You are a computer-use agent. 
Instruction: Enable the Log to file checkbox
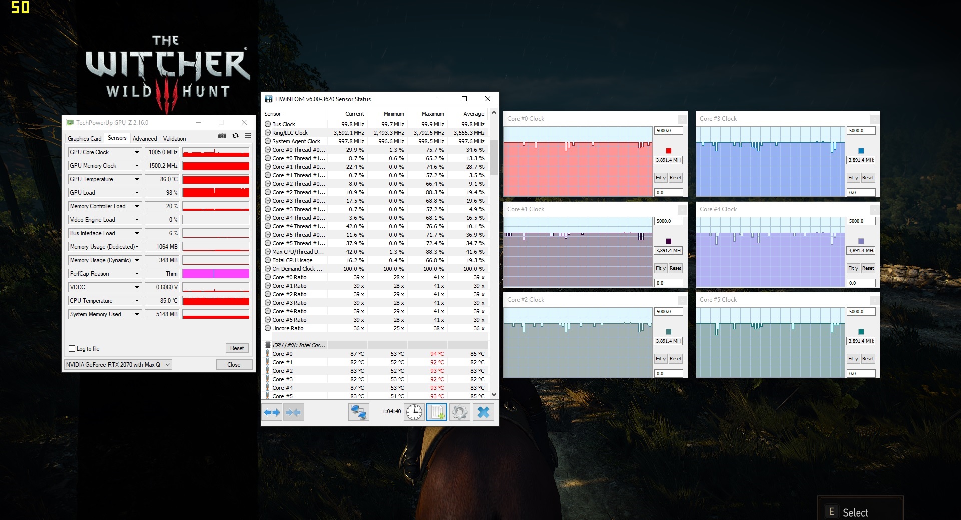tap(72, 349)
